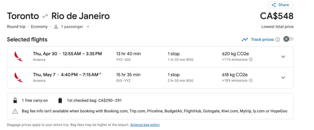The height and width of the screenshot is (130, 314).
Task: Select the 13 hr 40 min outbound flight row
Action: click(x=129, y=57)
